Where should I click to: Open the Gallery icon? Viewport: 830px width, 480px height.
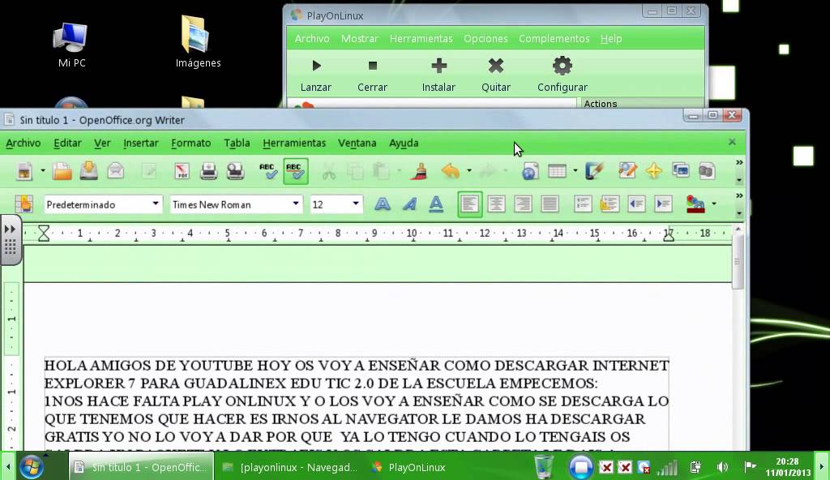click(681, 171)
